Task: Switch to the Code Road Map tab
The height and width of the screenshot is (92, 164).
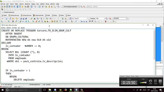Action: point(38,15)
